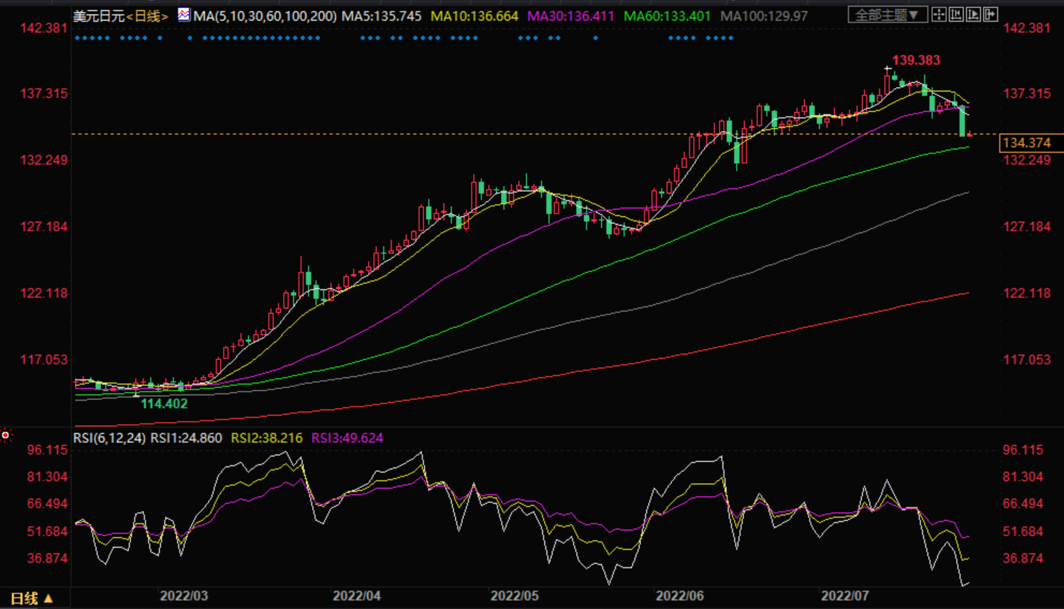Image resolution: width=1064 pixels, height=609 pixels.
Task: Click the 114.402 low price marker
Action: pyautogui.click(x=164, y=404)
